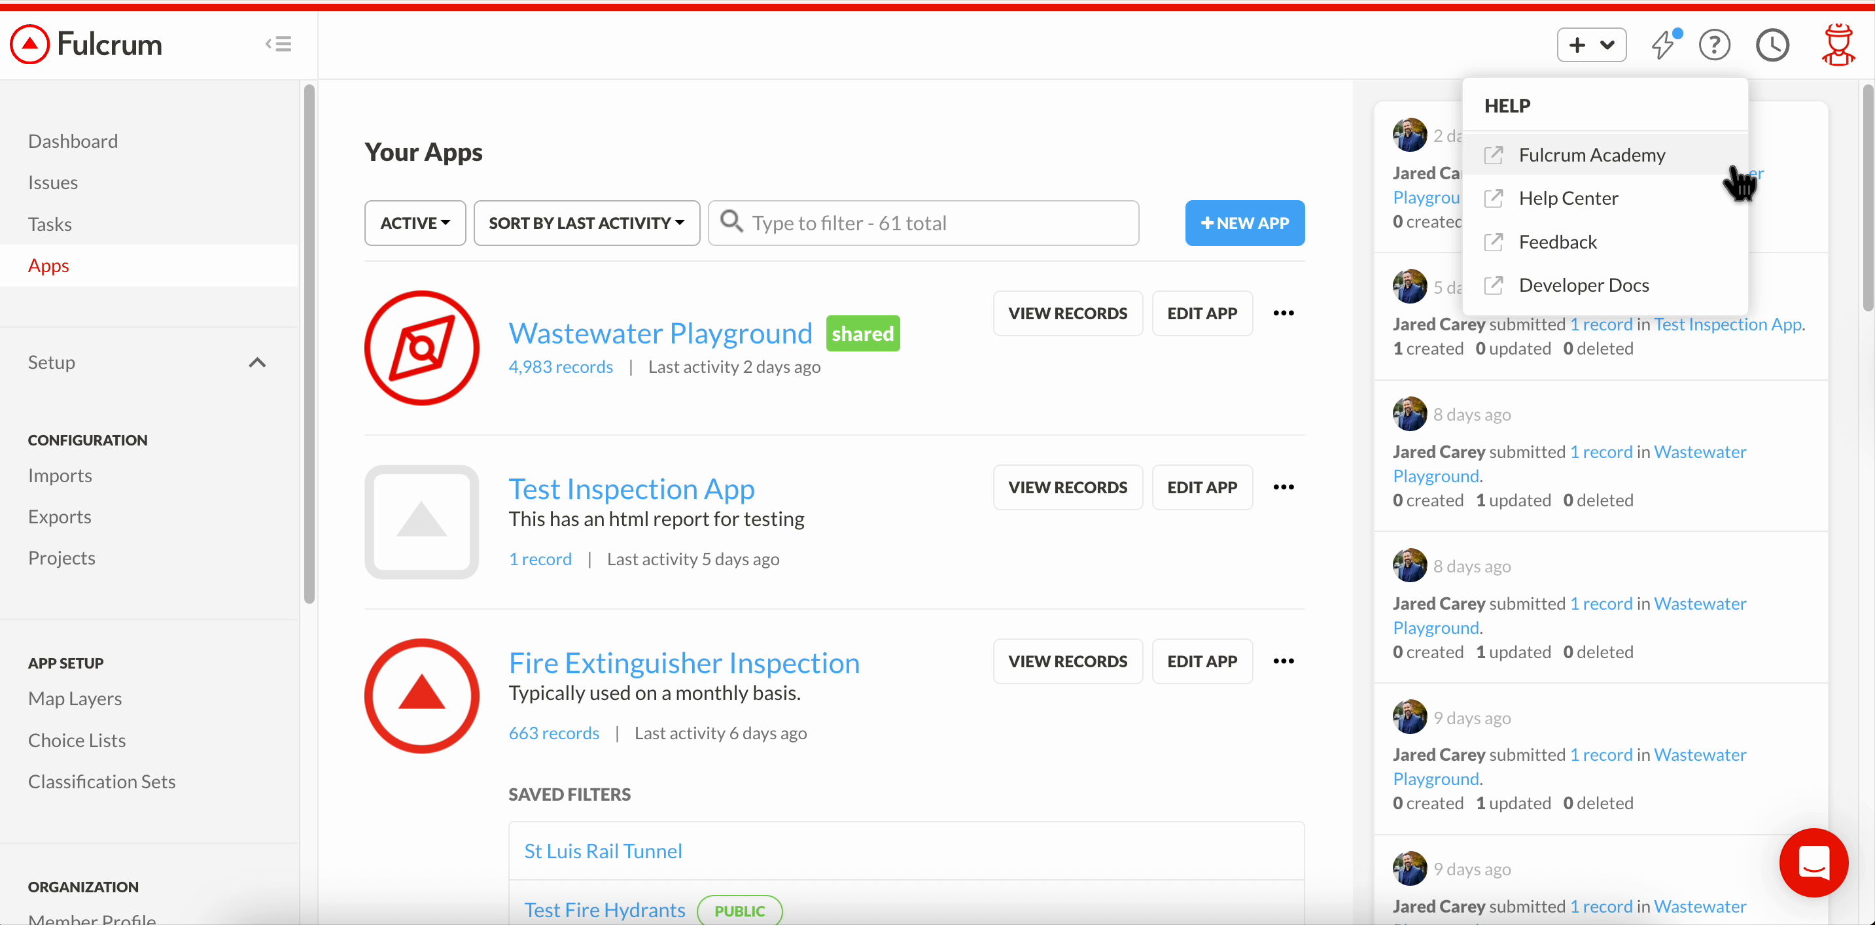Open the activity history clock icon
Screen dimensions: 1875x925
pyautogui.click(x=1773, y=44)
